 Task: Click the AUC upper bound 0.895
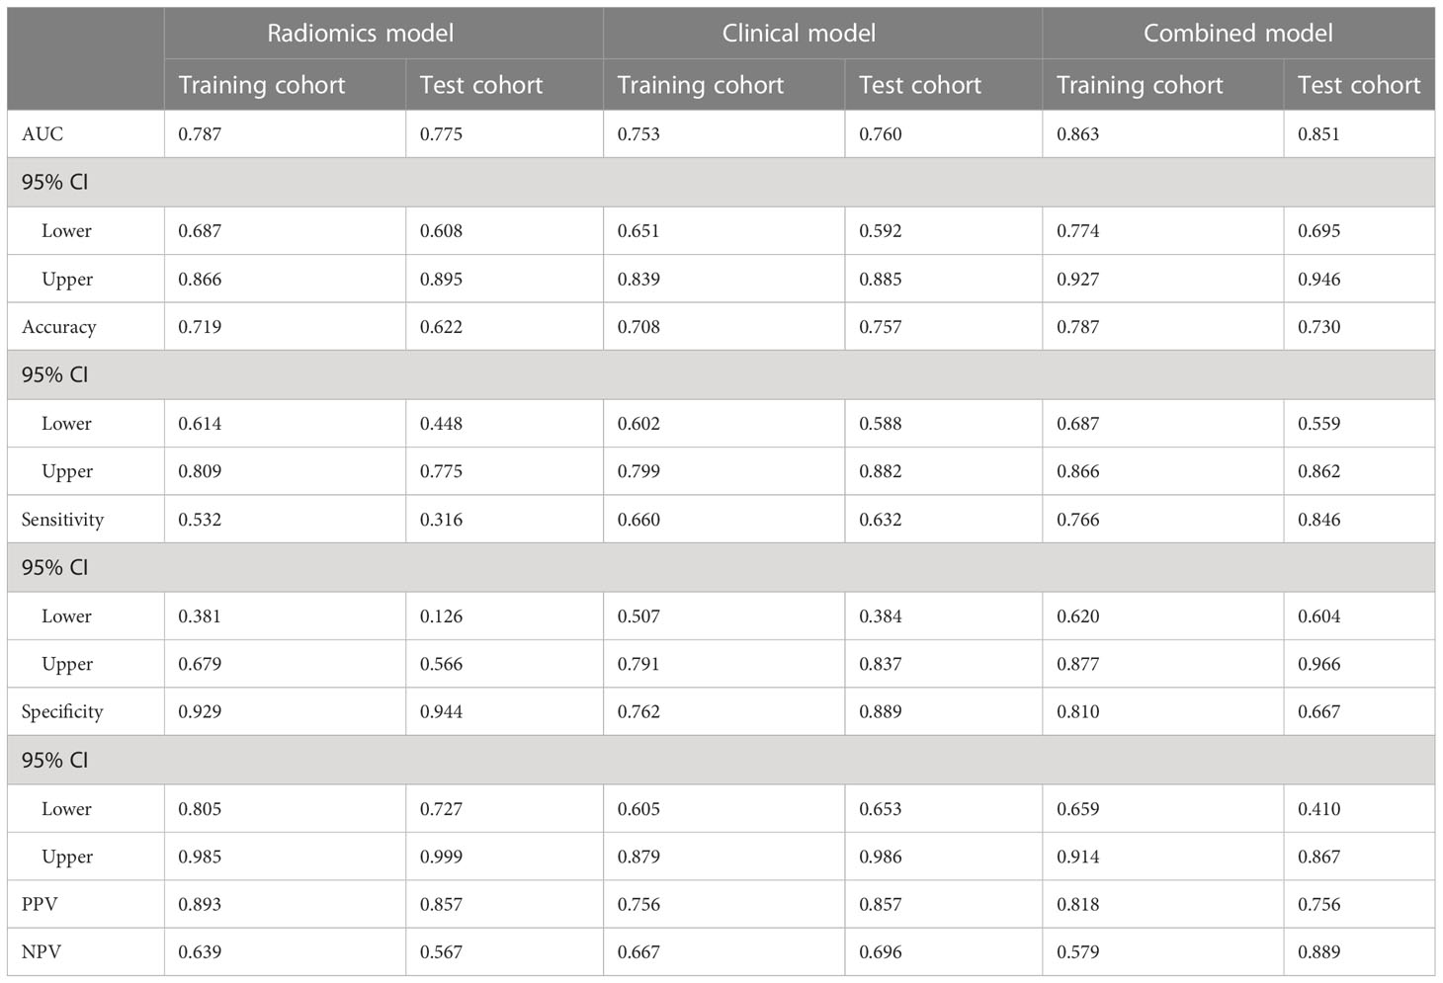441,280
